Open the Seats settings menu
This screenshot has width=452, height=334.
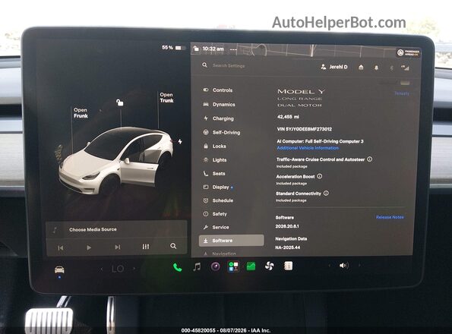point(214,173)
